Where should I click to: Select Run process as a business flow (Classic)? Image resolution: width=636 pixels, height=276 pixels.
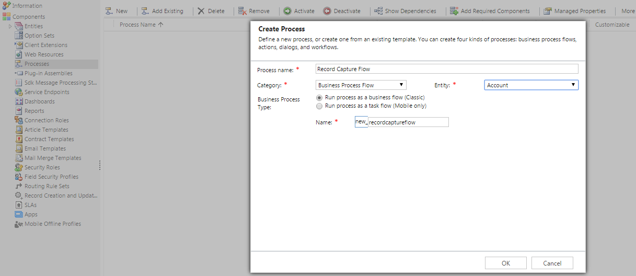pyautogui.click(x=319, y=98)
